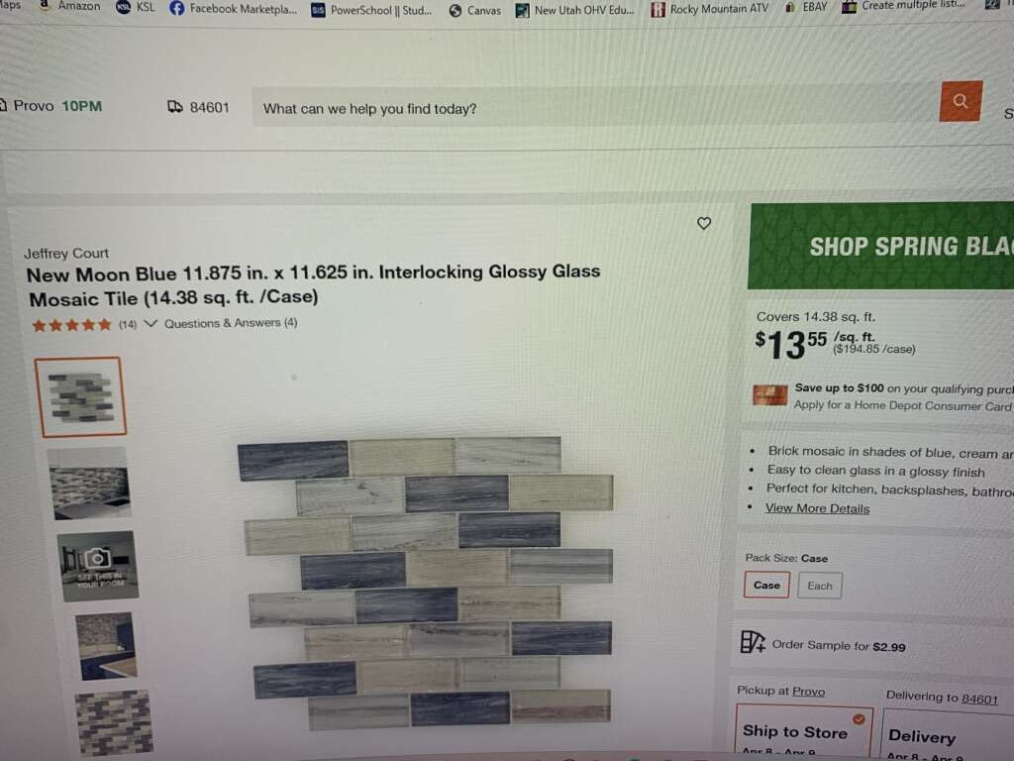Open the PowerSchool bookmark tab
This screenshot has height=761, width=1014.
372,10
